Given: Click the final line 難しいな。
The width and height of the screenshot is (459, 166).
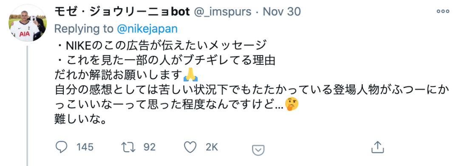Looking at the screenshot, I should click(80, 119).
